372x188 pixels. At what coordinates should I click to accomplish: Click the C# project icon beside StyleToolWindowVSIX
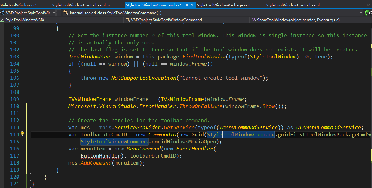click(x=2, y=20)
